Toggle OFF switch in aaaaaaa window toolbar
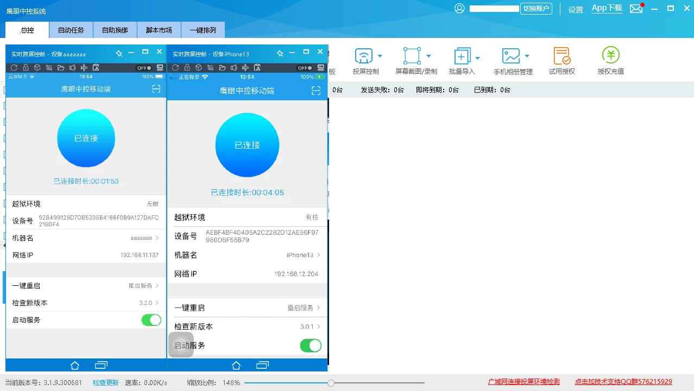 point(144,68)
